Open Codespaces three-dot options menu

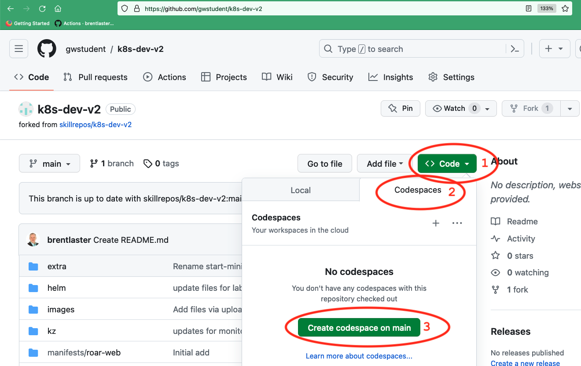tap(457, 223)
